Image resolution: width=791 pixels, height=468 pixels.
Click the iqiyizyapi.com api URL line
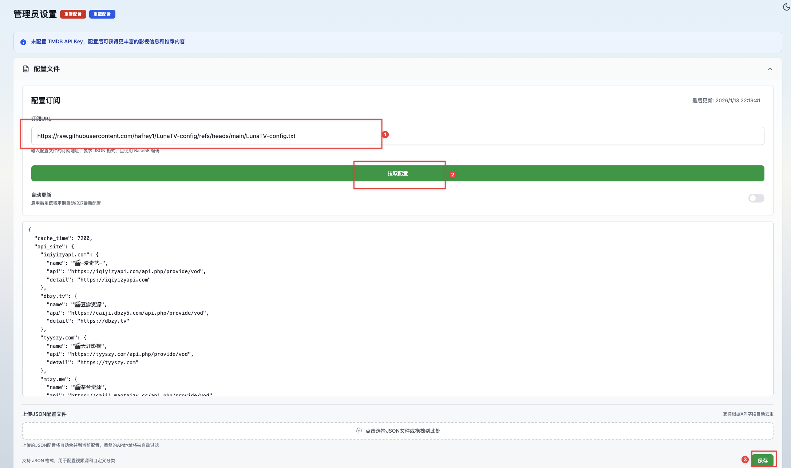[x=126, y=271]
